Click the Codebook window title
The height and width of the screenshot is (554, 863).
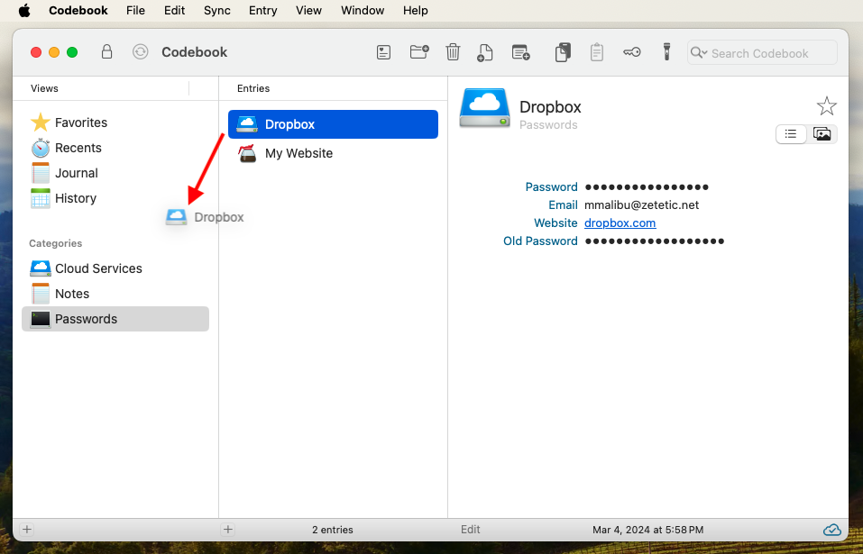(x=194, y=52)
